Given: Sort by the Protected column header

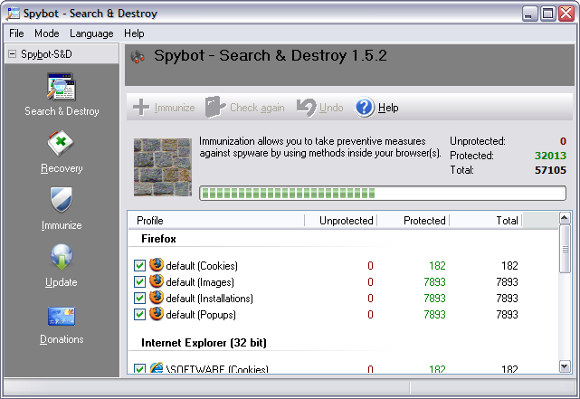Looking at the screenshot, I should point(414,221).
